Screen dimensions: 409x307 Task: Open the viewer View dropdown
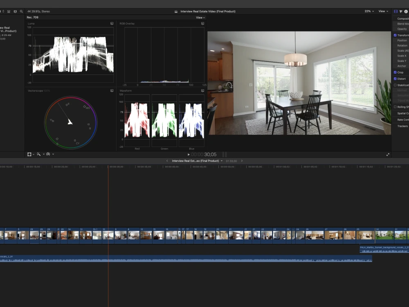383,11
